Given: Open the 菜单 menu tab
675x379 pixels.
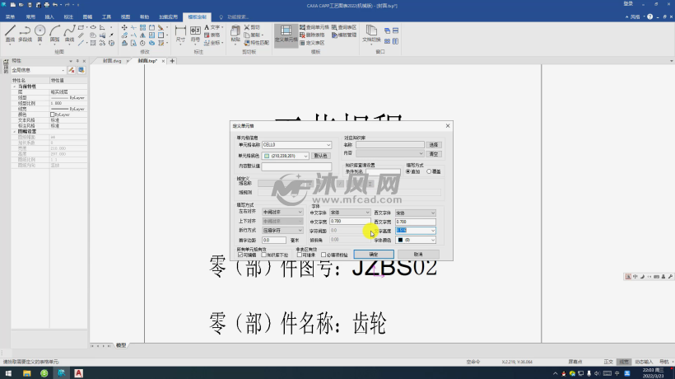Looking at the screenshot, I should click(x=11, y=16).
